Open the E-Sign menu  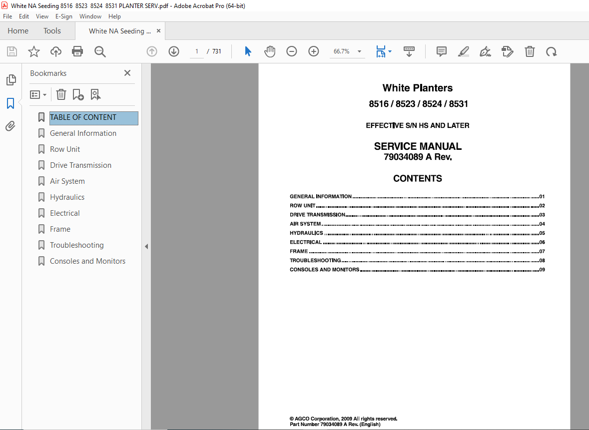click(x=64, y=16)
